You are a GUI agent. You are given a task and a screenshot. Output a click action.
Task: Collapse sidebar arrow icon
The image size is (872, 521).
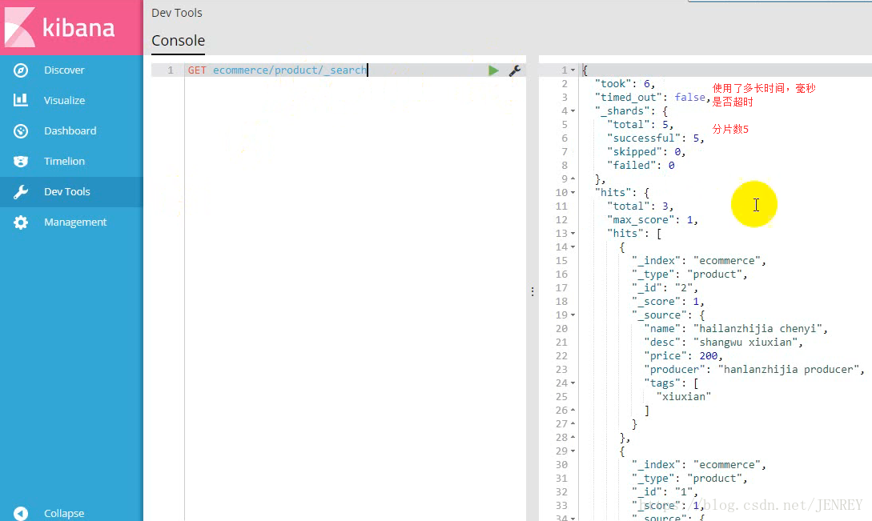tap(21, 513)
